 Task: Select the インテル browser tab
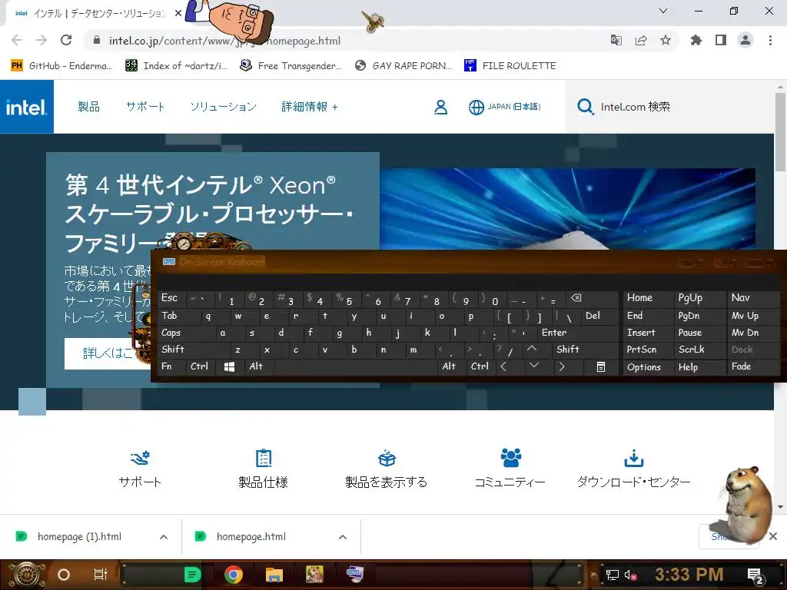click(95, 14)
